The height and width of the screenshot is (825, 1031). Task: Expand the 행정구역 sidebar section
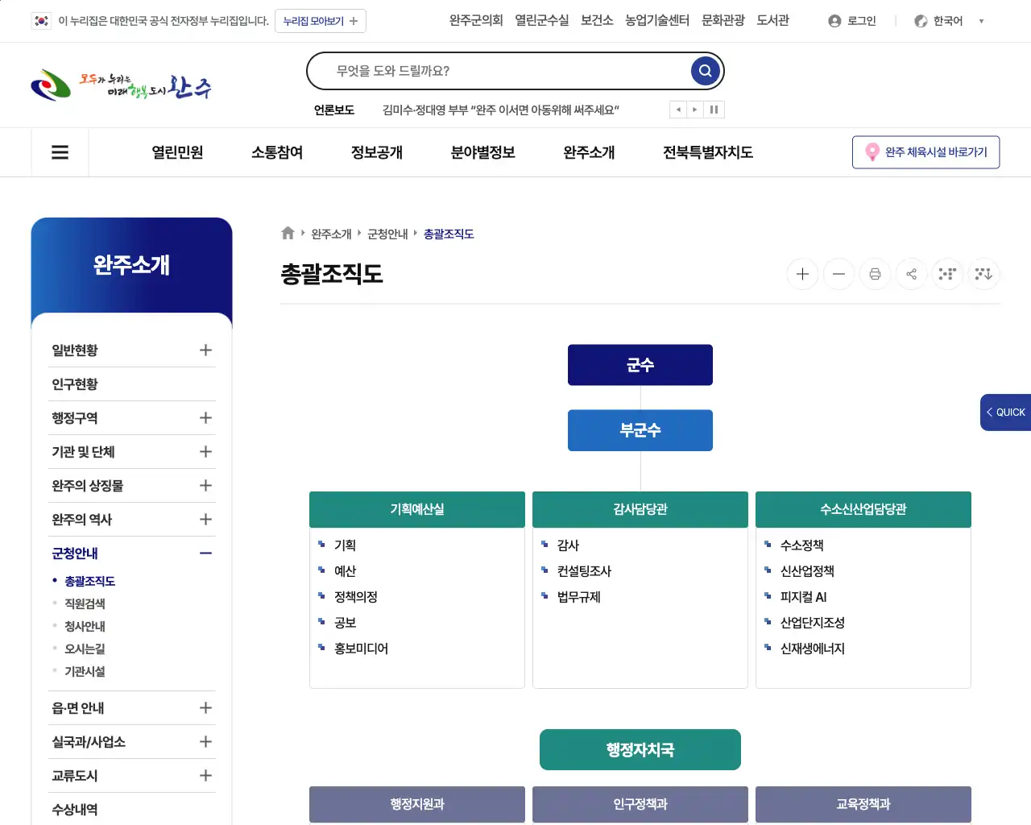[206, 417]
